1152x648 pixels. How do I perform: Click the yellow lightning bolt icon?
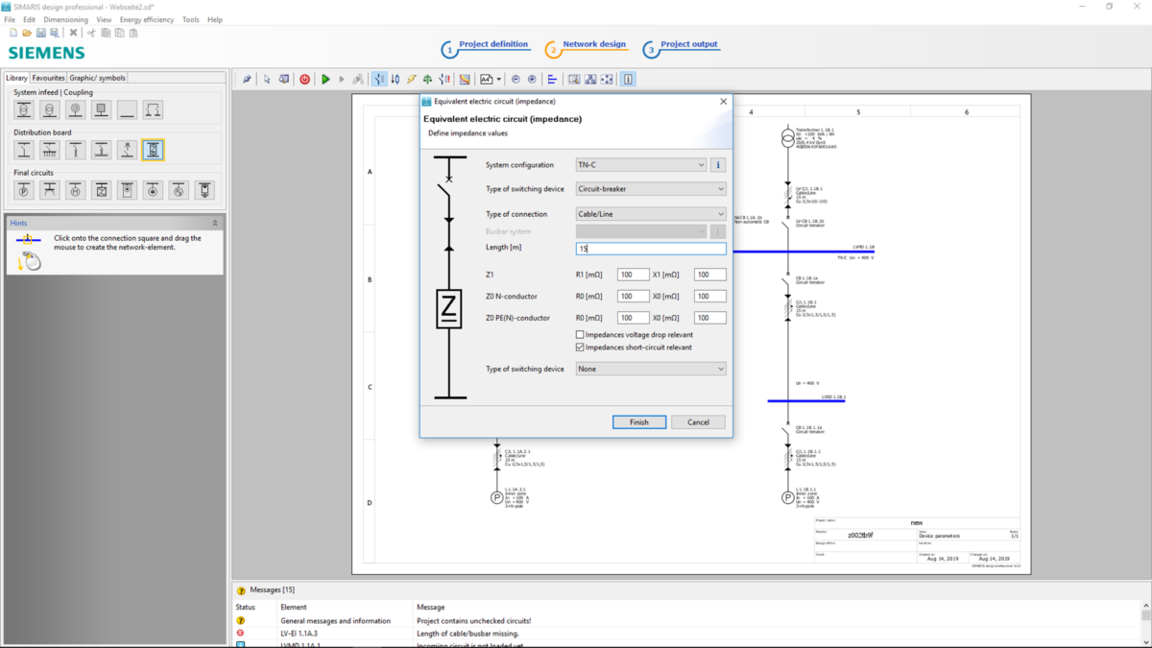click(412, 80)
